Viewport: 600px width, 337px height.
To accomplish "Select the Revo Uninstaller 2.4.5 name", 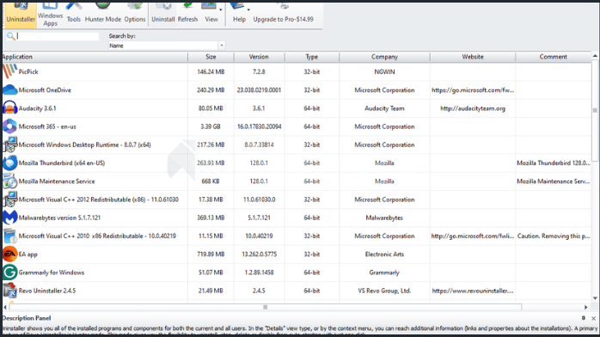I will point(47,291).
